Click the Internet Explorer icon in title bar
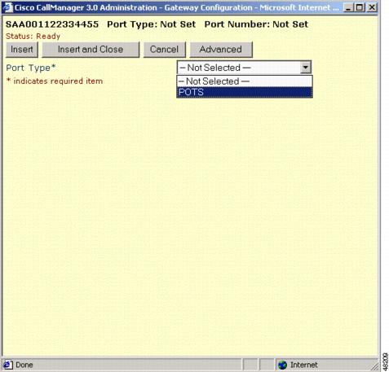This screenshot has width=389, height=372. (7, 7)
